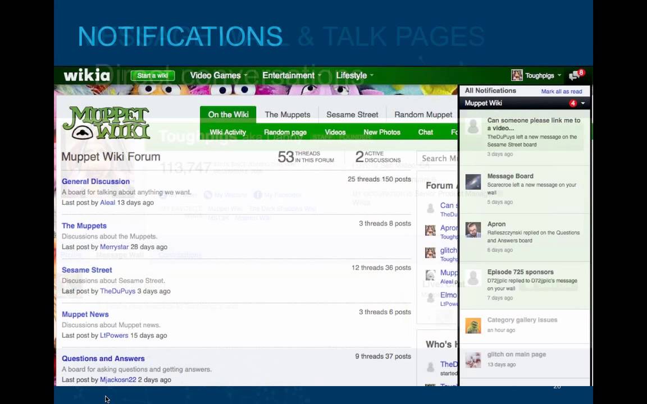
Task: Click TheDuPuys link under Sesame Street board
Action: 117,291
